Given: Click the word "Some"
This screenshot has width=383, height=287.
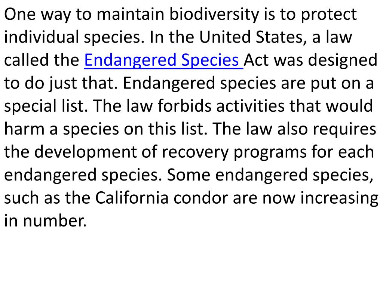Looking at the screenshot, I should click(x=189, y=175).
